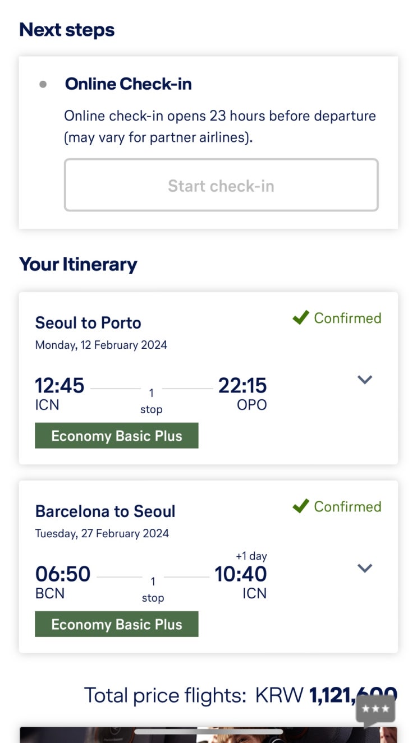Image resolution: width=417 pixels, height=743 pixels.
Task: Click the 06:50 BCN departure time
Action: coord(63,574)
